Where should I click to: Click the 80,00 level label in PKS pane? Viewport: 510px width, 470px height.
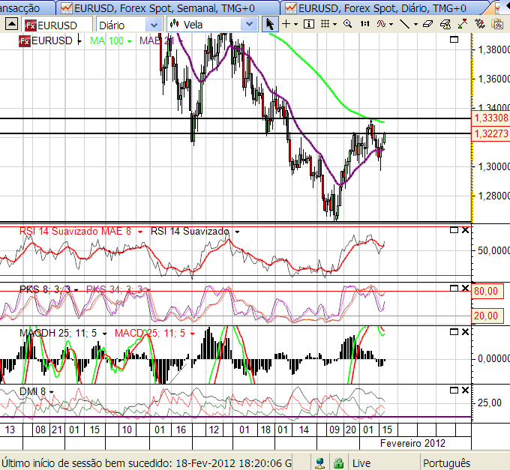point(487,291)
